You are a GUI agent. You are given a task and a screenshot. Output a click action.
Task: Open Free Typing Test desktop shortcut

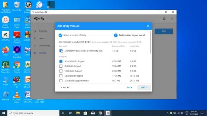tap(17, 52)
